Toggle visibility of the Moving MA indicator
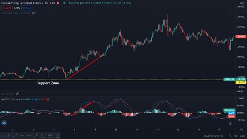The image size is (247, 139). tap(34, 13)
